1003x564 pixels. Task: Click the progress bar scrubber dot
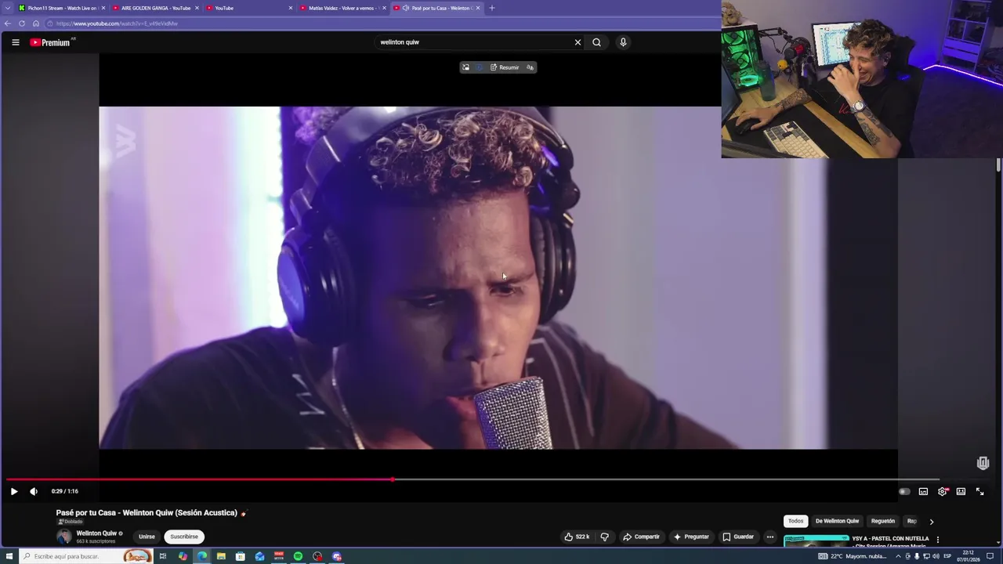(x=393, y=479)
